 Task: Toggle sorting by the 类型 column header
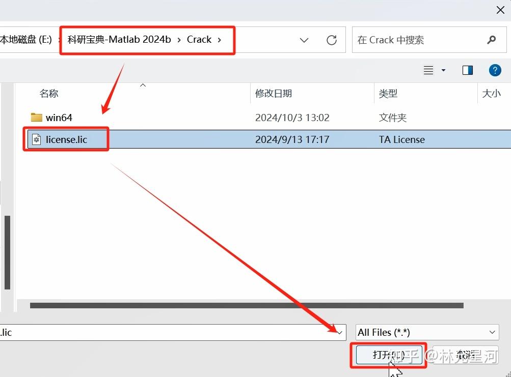[x=388, y=93]
